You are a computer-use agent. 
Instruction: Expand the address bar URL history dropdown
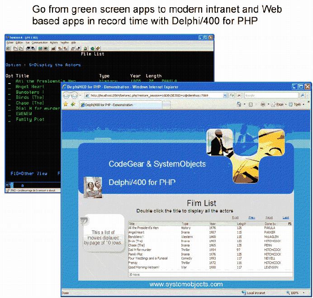(x=225, y=95)
